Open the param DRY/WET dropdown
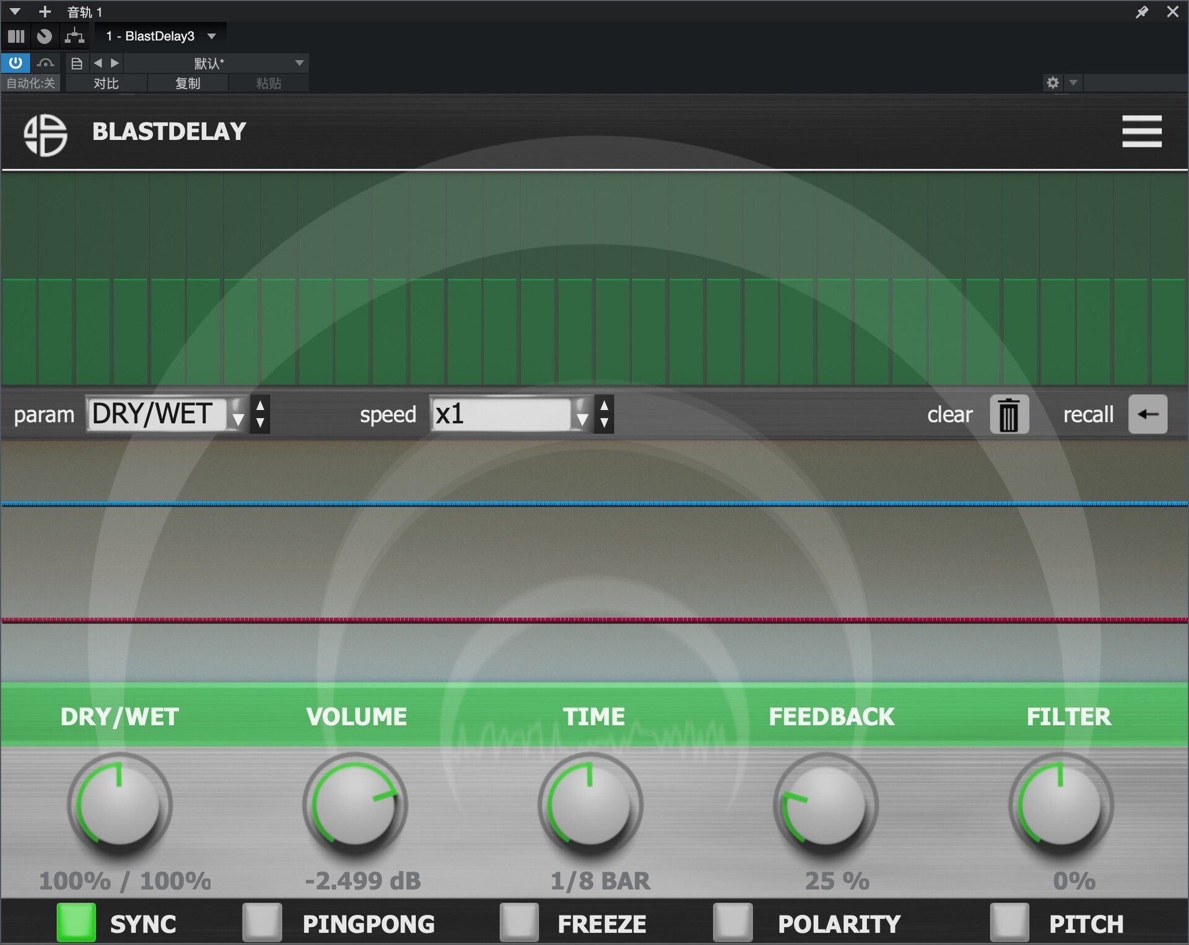 point(166,414)
